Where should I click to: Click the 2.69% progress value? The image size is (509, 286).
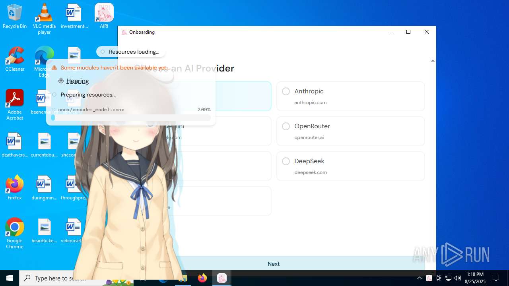[x=204, y=110]
